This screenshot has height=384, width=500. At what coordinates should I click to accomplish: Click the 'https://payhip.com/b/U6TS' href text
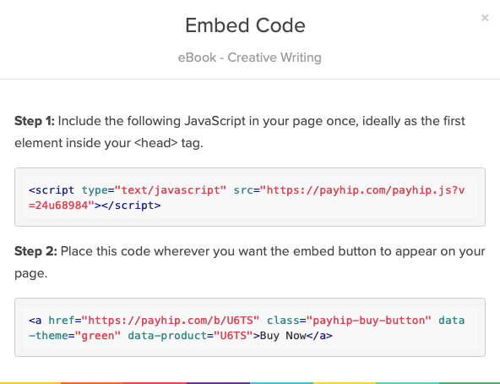tap(171, 320)
